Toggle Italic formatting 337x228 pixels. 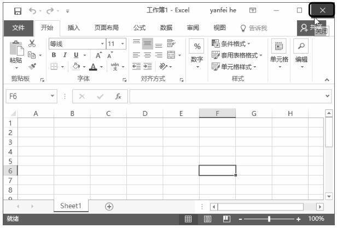pyautogui.click(x=65, y=55)
